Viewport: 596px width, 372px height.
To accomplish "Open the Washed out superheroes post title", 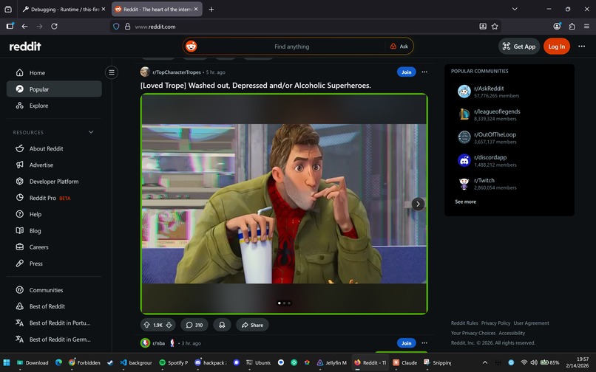I will point(255,86).
